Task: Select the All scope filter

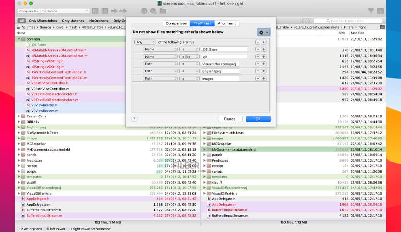Action: (x=22, y=21)
